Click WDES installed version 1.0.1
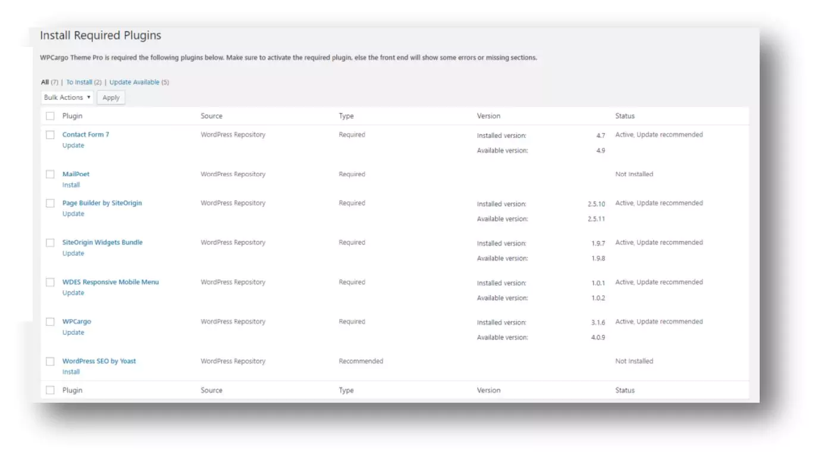 coord(598,283)
